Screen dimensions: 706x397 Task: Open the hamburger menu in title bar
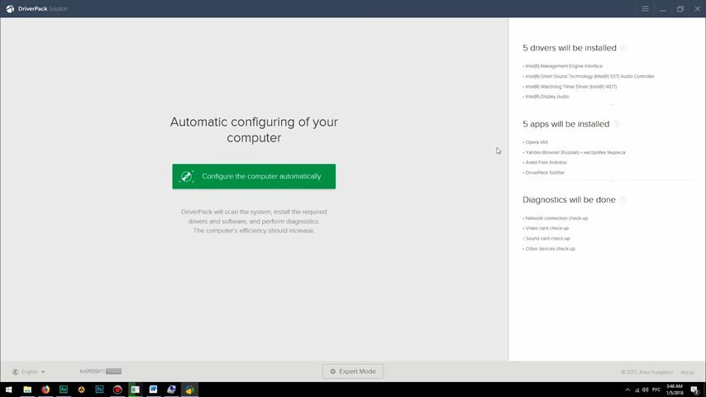click(645, 8)
